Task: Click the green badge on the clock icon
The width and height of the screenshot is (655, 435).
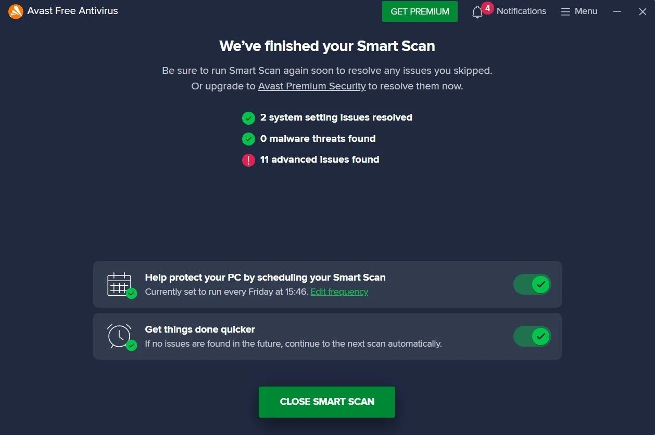Action: [131, 344]
